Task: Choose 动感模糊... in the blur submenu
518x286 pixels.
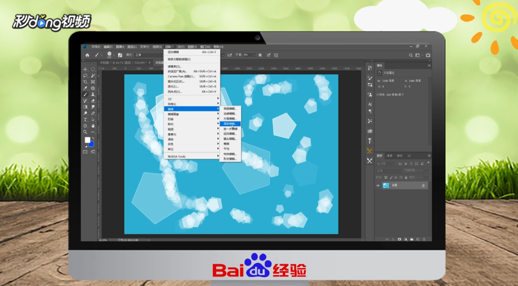Action: tap(230, 113)
